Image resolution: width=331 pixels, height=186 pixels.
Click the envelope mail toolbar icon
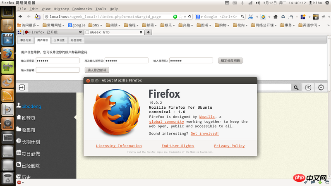(x=283, y=17)
